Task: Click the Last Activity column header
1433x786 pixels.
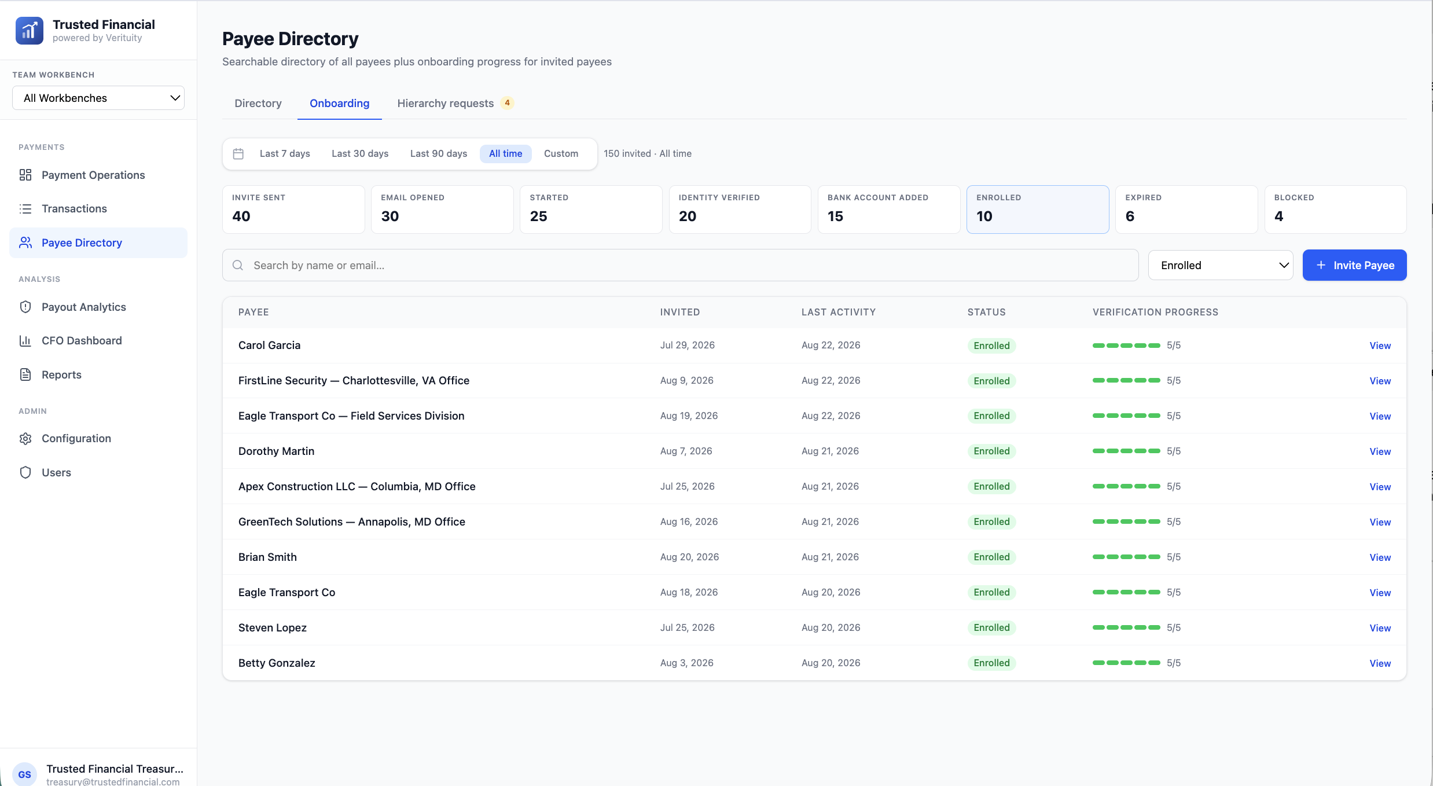Action: pyautogui.click(x=839, y=312)
